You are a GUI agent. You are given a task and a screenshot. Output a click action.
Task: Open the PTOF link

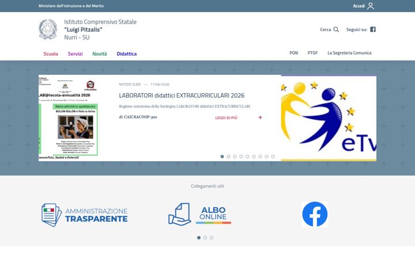click(312, 53)
